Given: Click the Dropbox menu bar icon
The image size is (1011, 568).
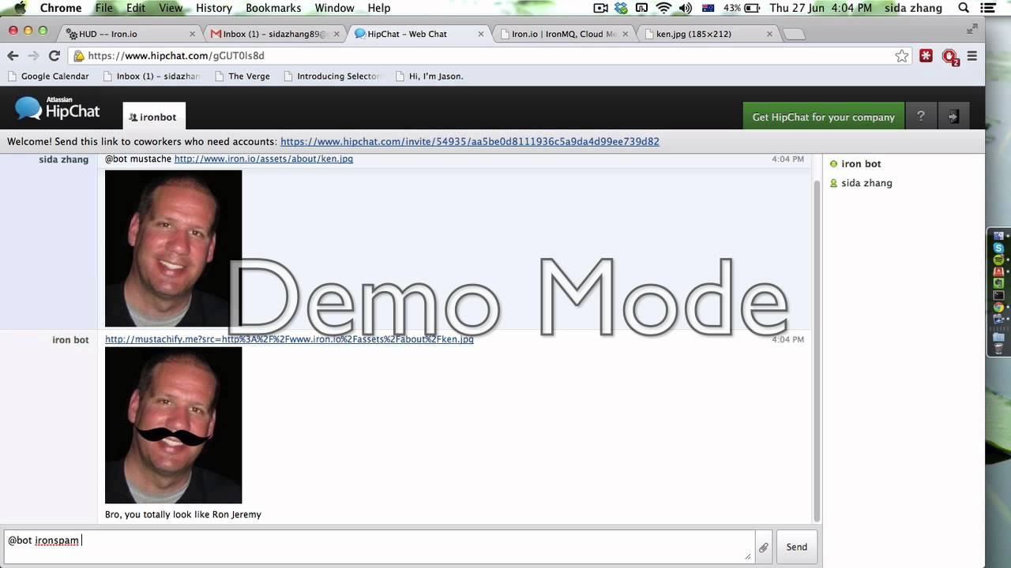Looking at the screenshot, I should click(621, 8).
